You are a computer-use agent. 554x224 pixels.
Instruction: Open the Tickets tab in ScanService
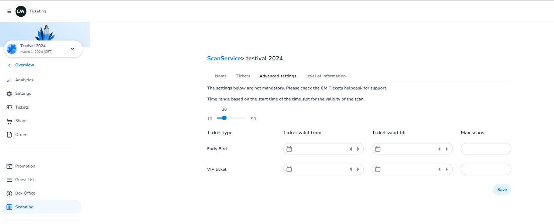pos(243,76)
